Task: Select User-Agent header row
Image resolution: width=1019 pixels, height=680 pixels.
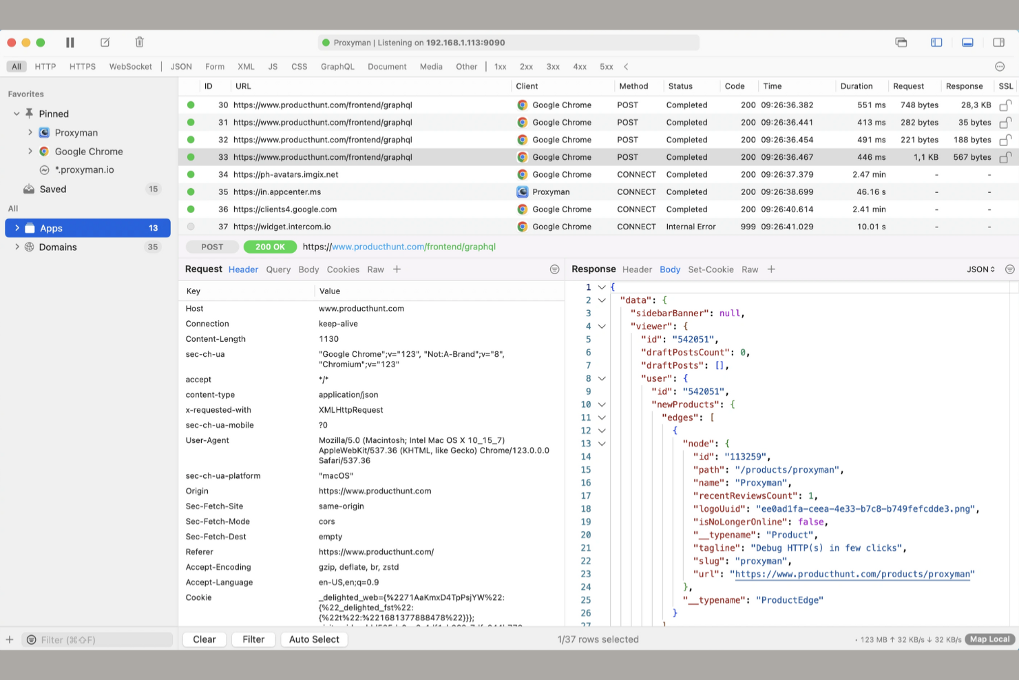Action: 372,451
